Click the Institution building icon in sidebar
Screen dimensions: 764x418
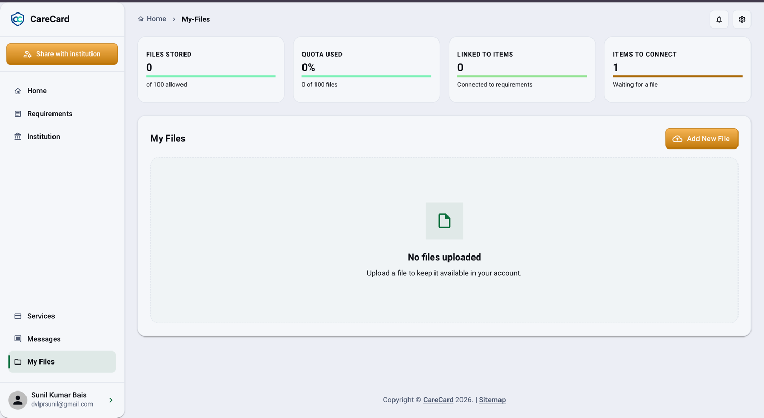point(18,137)
